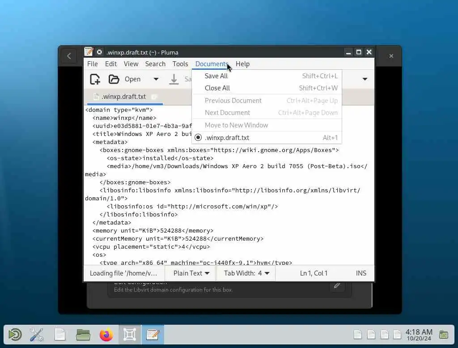Viewport: 458px width, 348px height.
Task: Close the Boxes window behind Pluma
Action: pyautogui.click(x=391, y=56)
